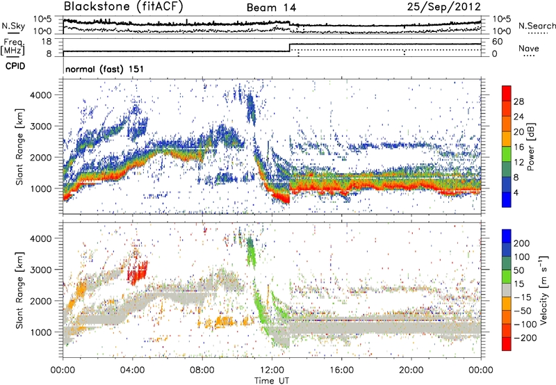Click the 'N.Sky' legend label
This screenshot has height=385, width=556.
point(13,26)
